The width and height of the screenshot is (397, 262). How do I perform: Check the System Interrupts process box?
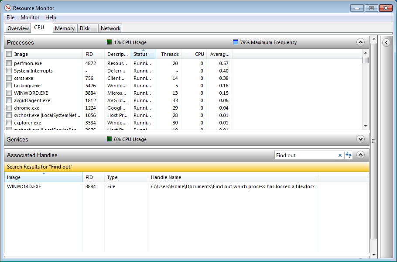9,70
